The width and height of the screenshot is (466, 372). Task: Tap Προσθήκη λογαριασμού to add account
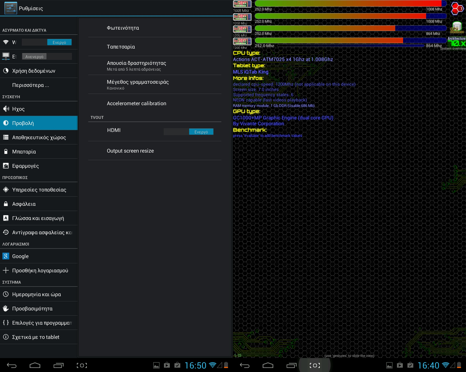(39, 270)
